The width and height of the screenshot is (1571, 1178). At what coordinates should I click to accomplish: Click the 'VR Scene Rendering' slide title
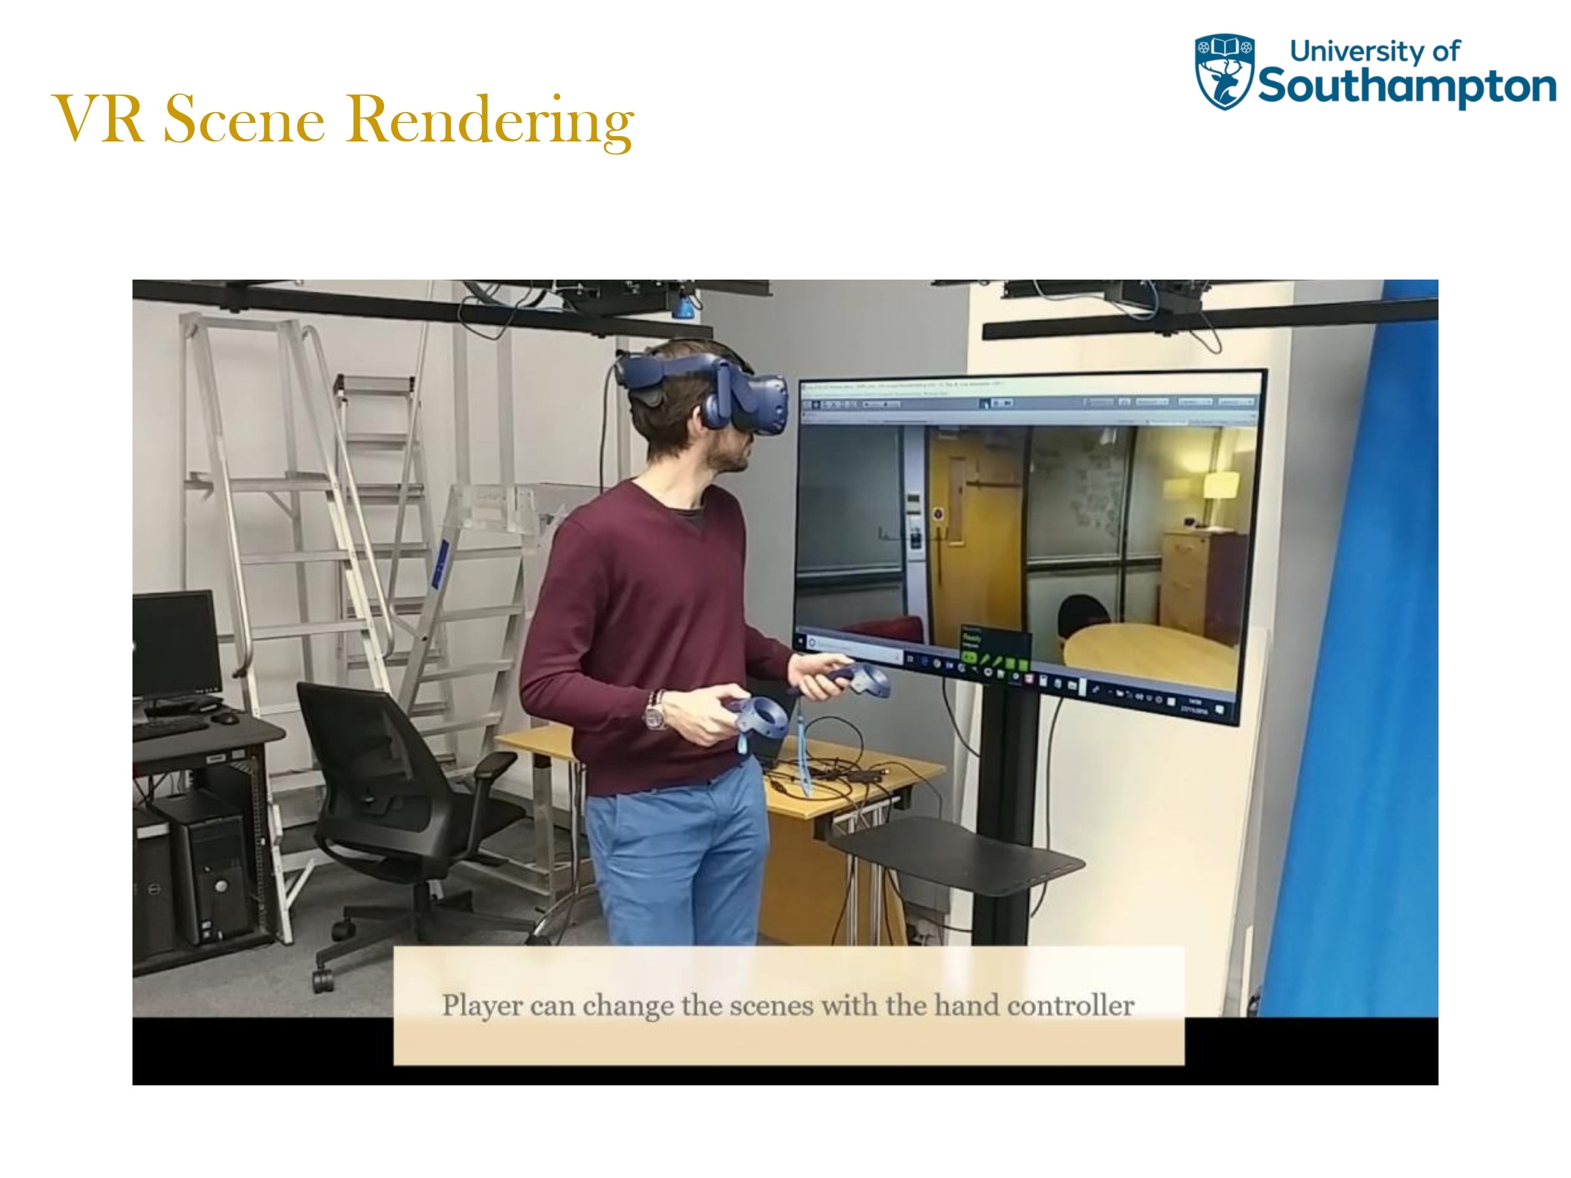tap(343, 118)
